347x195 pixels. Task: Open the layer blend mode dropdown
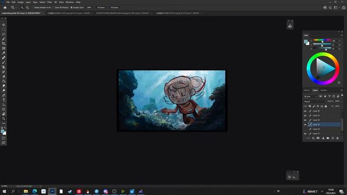[314, 101]
